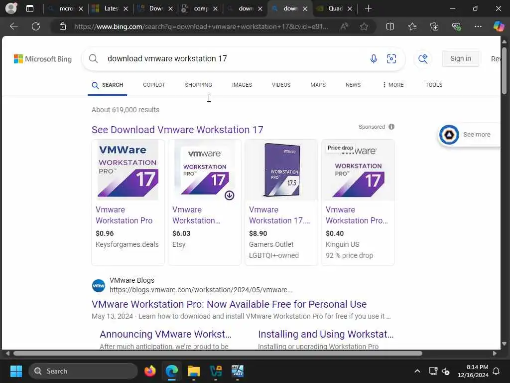Open a new tab with plus
The image size is (510, 383).
pos(368,8)
